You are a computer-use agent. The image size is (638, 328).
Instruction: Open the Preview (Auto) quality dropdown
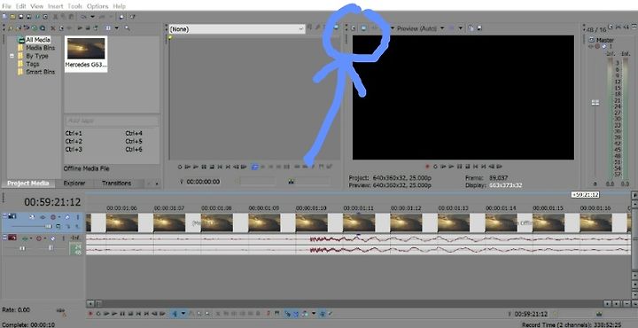tap(442, 28)
